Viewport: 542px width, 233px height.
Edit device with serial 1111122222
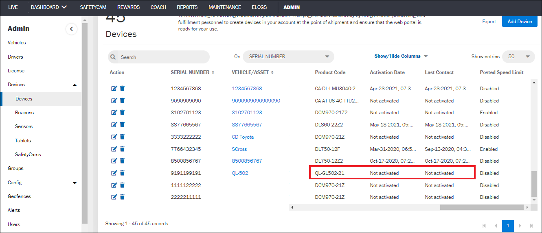(x=114, y=185)
